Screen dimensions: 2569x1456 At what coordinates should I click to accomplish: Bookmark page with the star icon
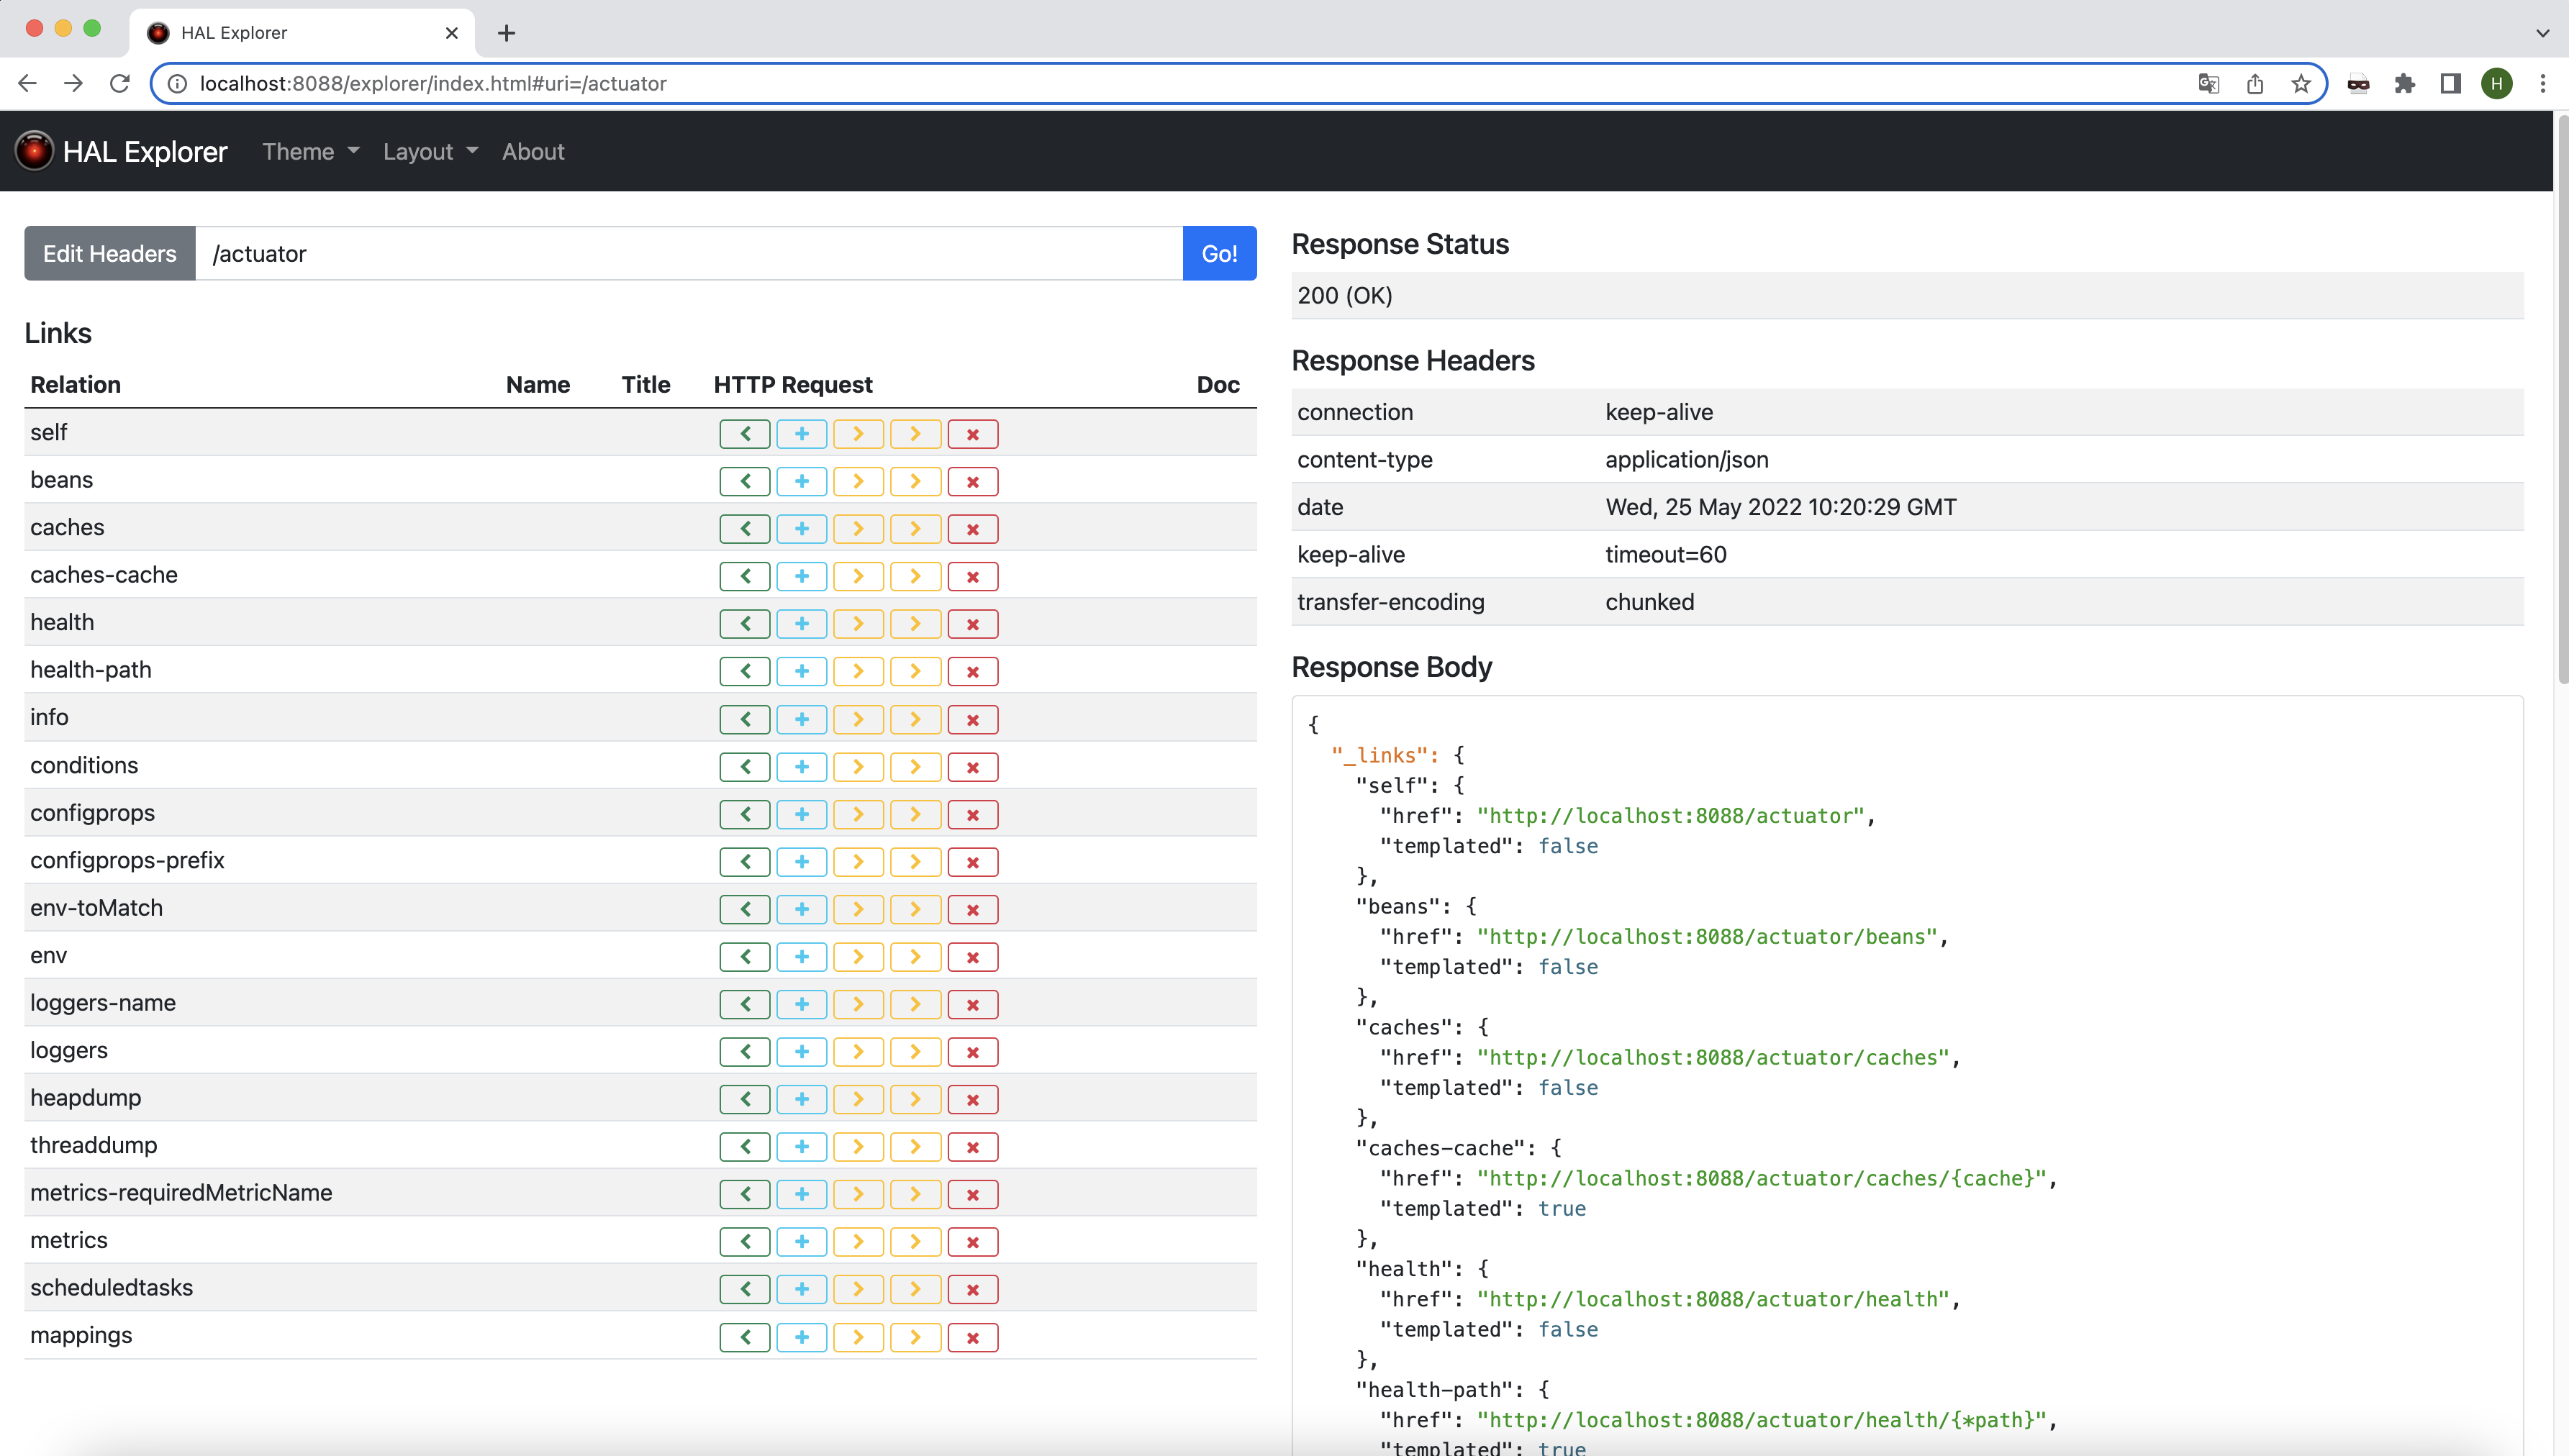pos(2301,84)
